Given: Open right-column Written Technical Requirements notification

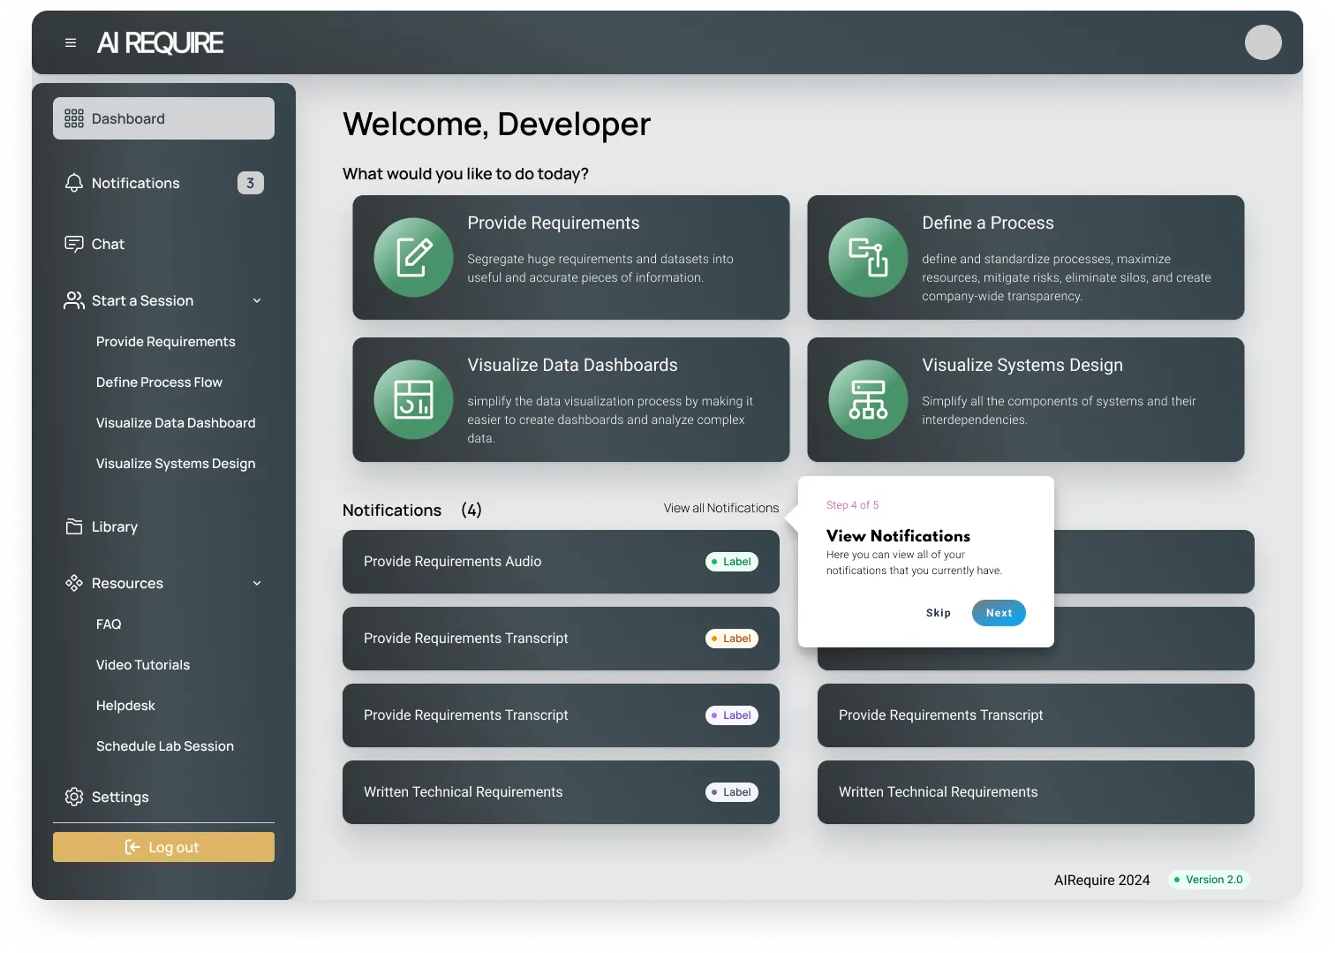Looking at the screenshot, I should coord(1036,792).
